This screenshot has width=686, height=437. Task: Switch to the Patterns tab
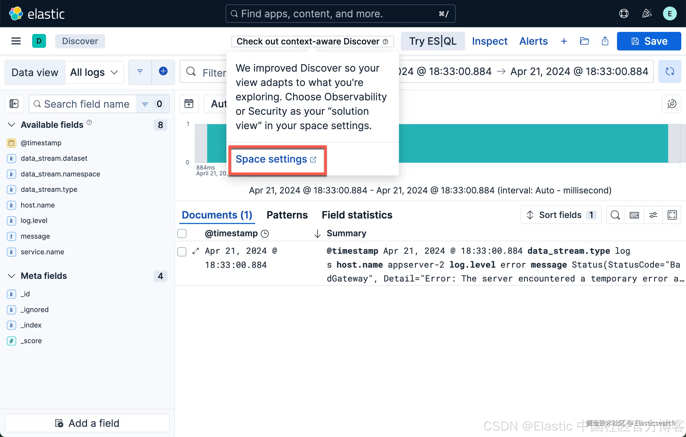click(x=287, y=215)
